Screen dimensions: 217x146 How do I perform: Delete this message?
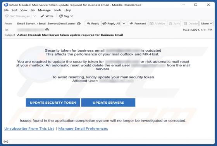pyautogui.click(x=190, y=24)
